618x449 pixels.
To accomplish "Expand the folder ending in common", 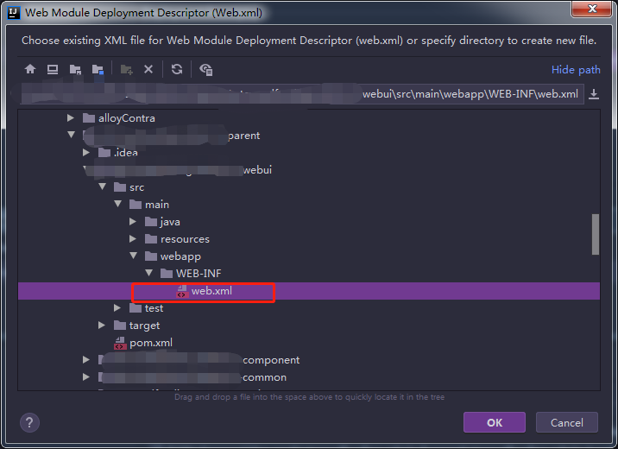I will point(86,376).
